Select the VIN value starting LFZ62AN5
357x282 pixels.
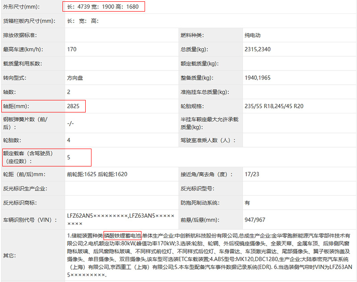pos(120,220)
